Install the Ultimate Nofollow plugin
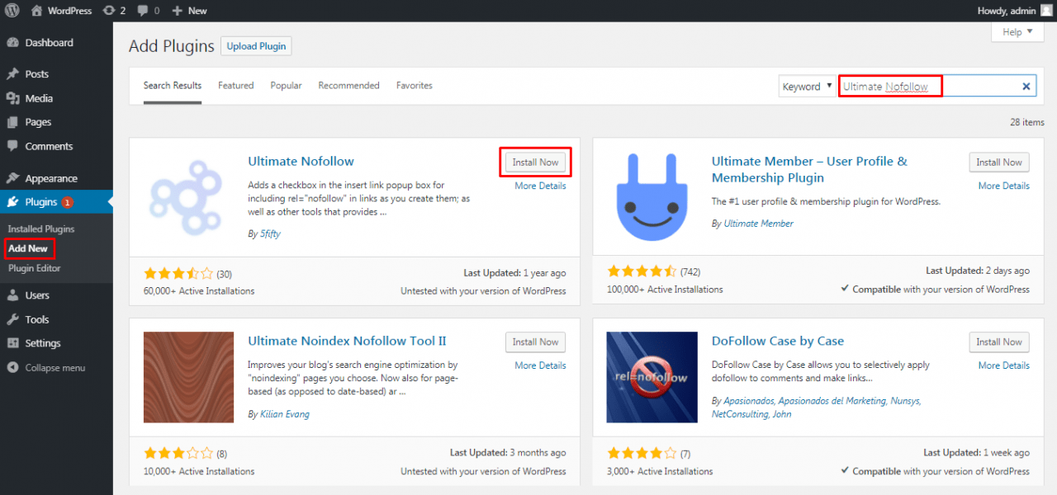 pos(535,163)
